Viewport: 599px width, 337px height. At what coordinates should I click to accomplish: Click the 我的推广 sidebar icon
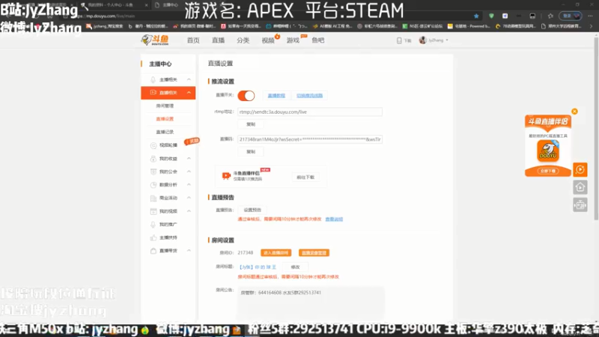coord(153,224)
